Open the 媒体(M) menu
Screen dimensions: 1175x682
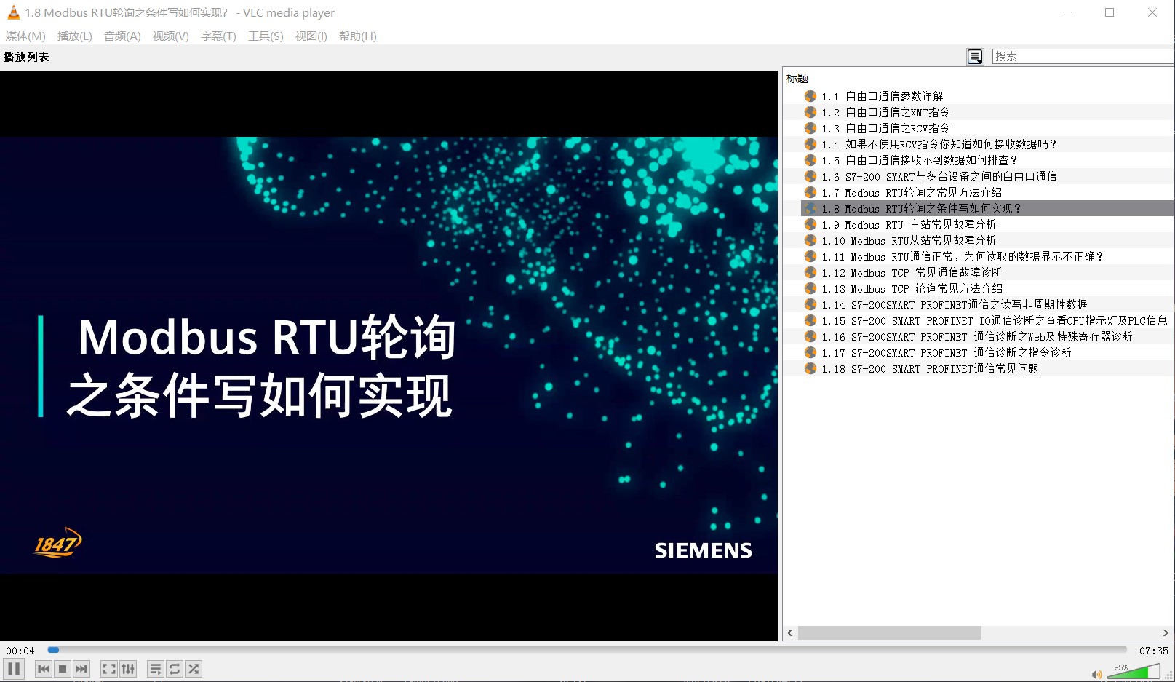25,36
